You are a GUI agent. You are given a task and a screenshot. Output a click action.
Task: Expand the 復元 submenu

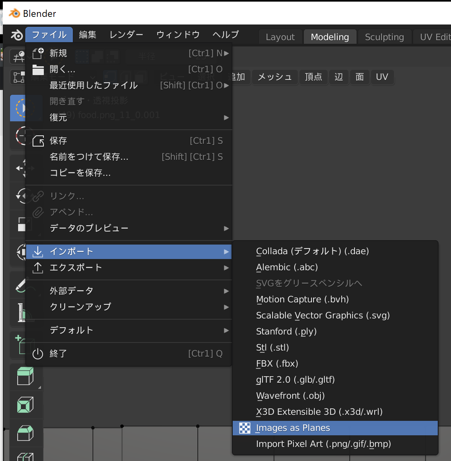[x=129, y=118]
